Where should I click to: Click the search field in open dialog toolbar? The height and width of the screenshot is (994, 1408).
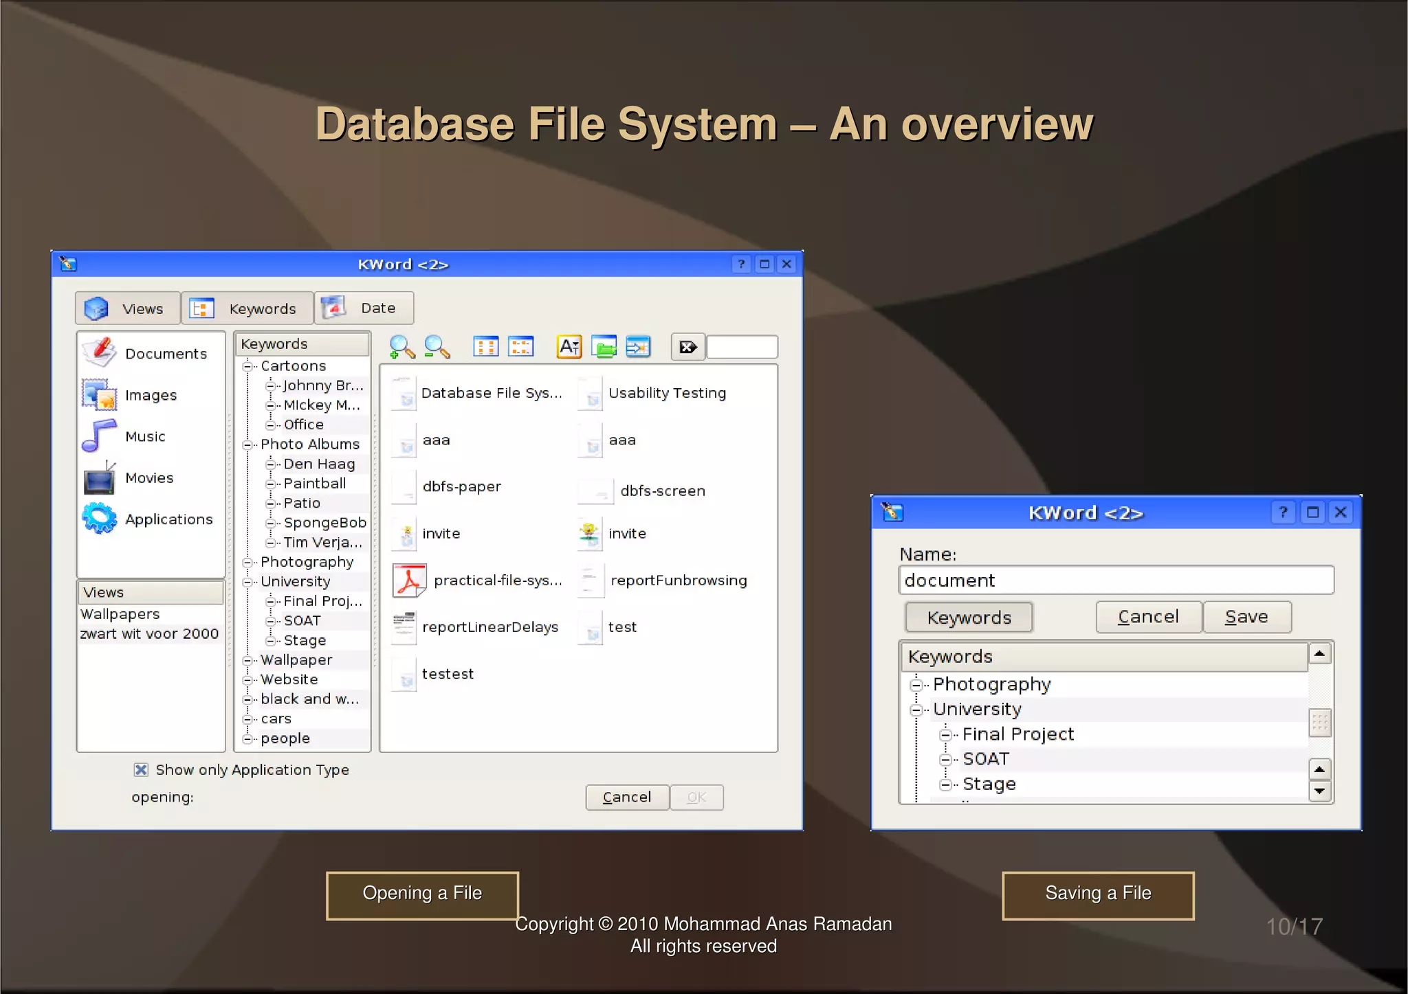[742, 347]
